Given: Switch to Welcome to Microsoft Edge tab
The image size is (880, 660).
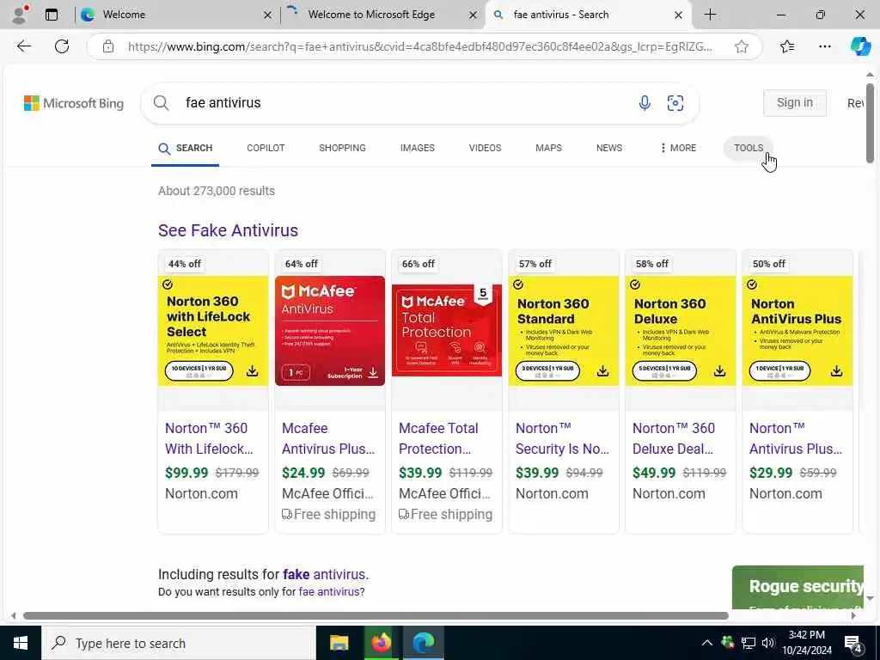Looking at the screenshot, I should [x=382, y=15].
